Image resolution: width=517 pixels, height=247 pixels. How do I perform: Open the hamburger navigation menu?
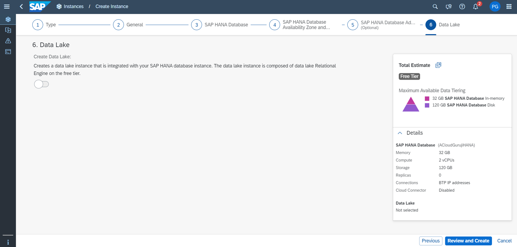(7, 6)
